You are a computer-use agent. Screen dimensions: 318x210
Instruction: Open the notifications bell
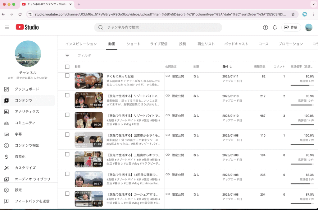[x=275, y=27]
